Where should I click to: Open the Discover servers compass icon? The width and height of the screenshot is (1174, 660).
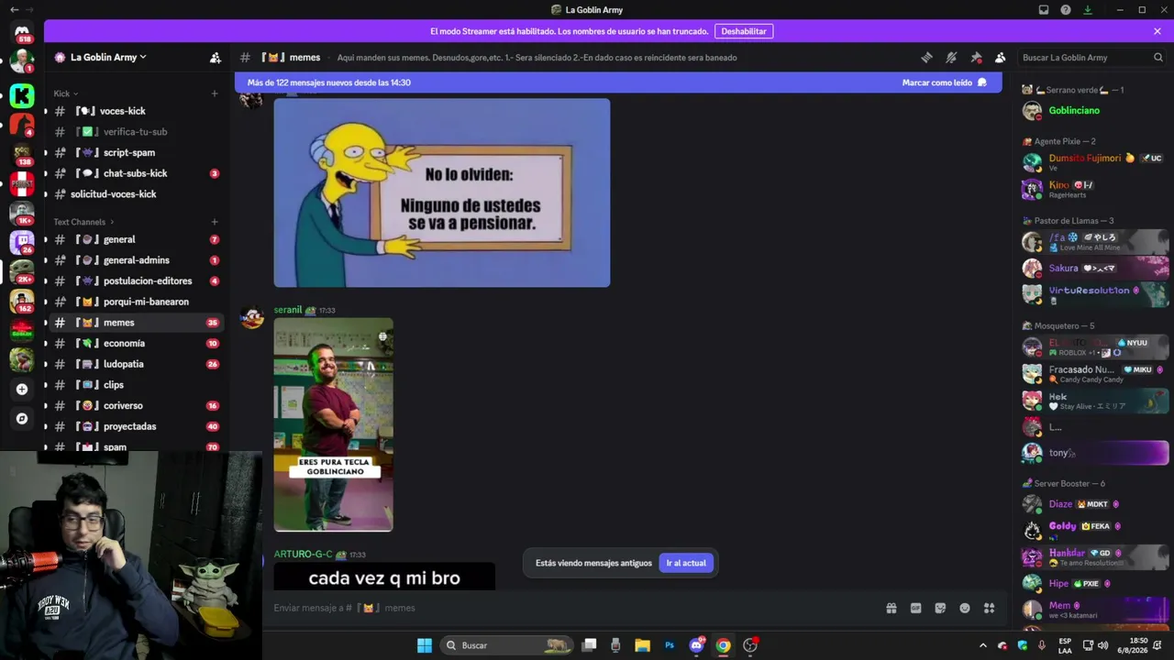point(22,419)
